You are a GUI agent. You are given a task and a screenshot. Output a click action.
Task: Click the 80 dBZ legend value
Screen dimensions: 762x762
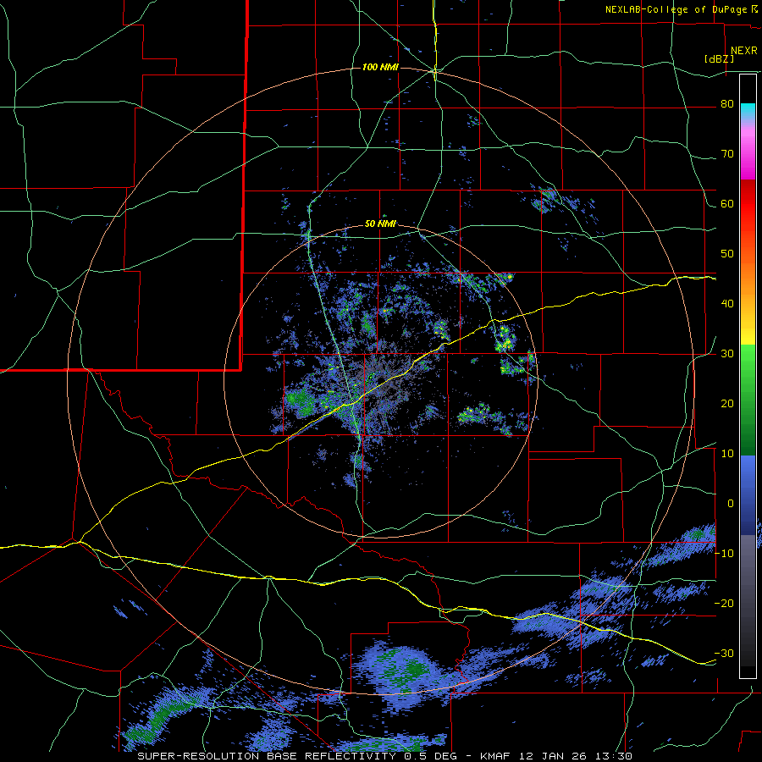(x=727, y=104)
